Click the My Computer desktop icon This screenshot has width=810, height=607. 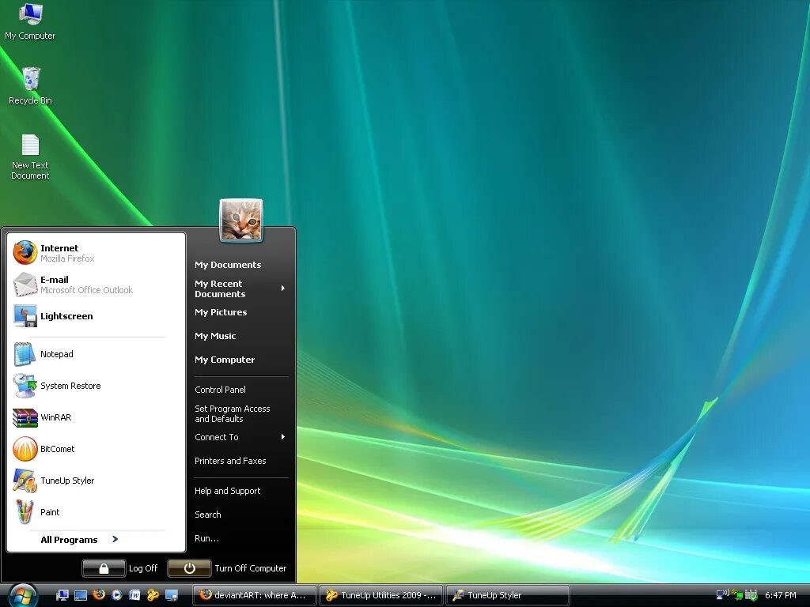pyautogui.click(x=30, y=21)
